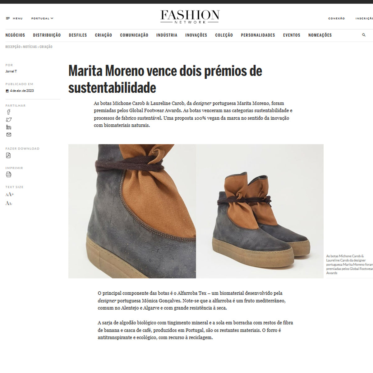Select Inovações in navigation bar

(196, 35)
